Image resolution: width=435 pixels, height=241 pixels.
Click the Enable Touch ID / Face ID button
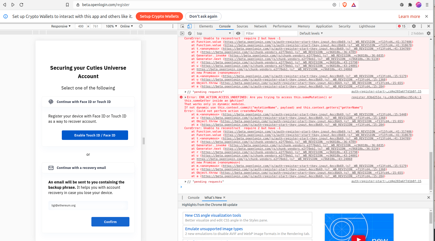pyautogui.click(x=95, y=135)
